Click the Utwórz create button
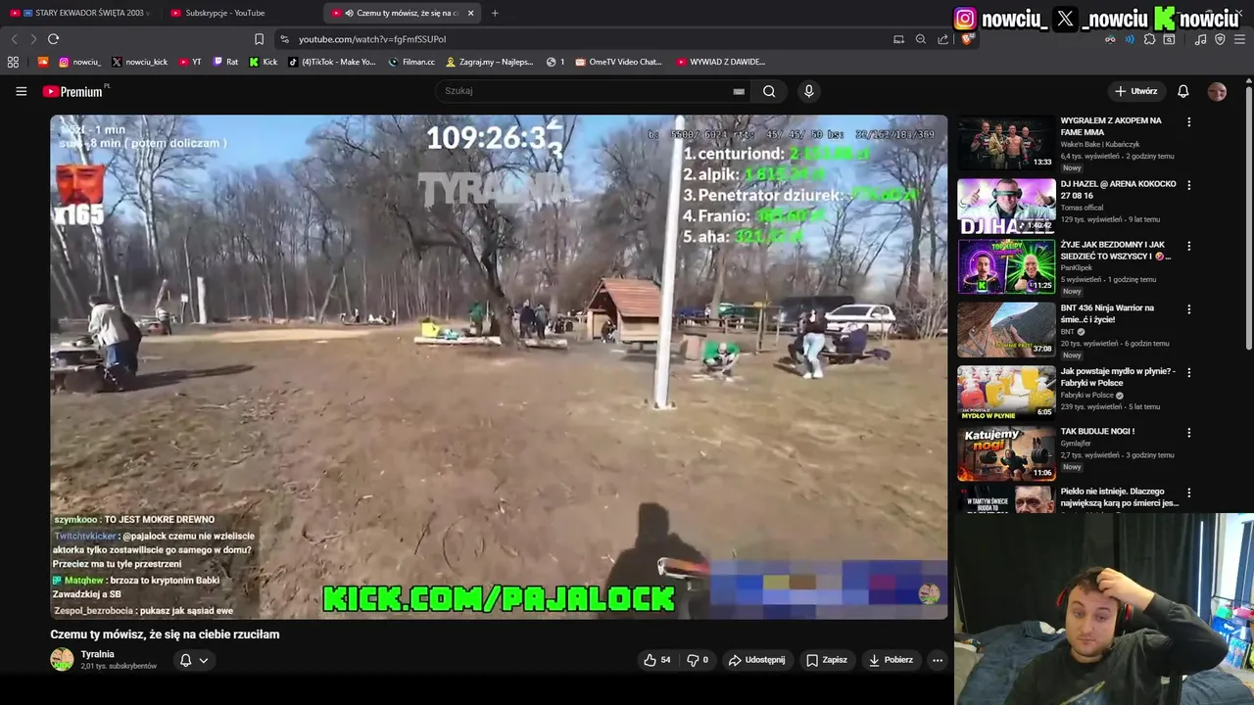The width and height of the screenshot is (1254, 705). (1135, 91)
